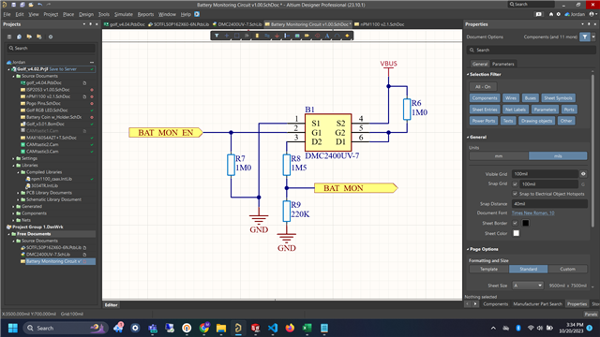Open the Manufacturer Part Search panel tab
This screenshot has width=600, height=337.
pyautogui.click(x=537, y=304)
